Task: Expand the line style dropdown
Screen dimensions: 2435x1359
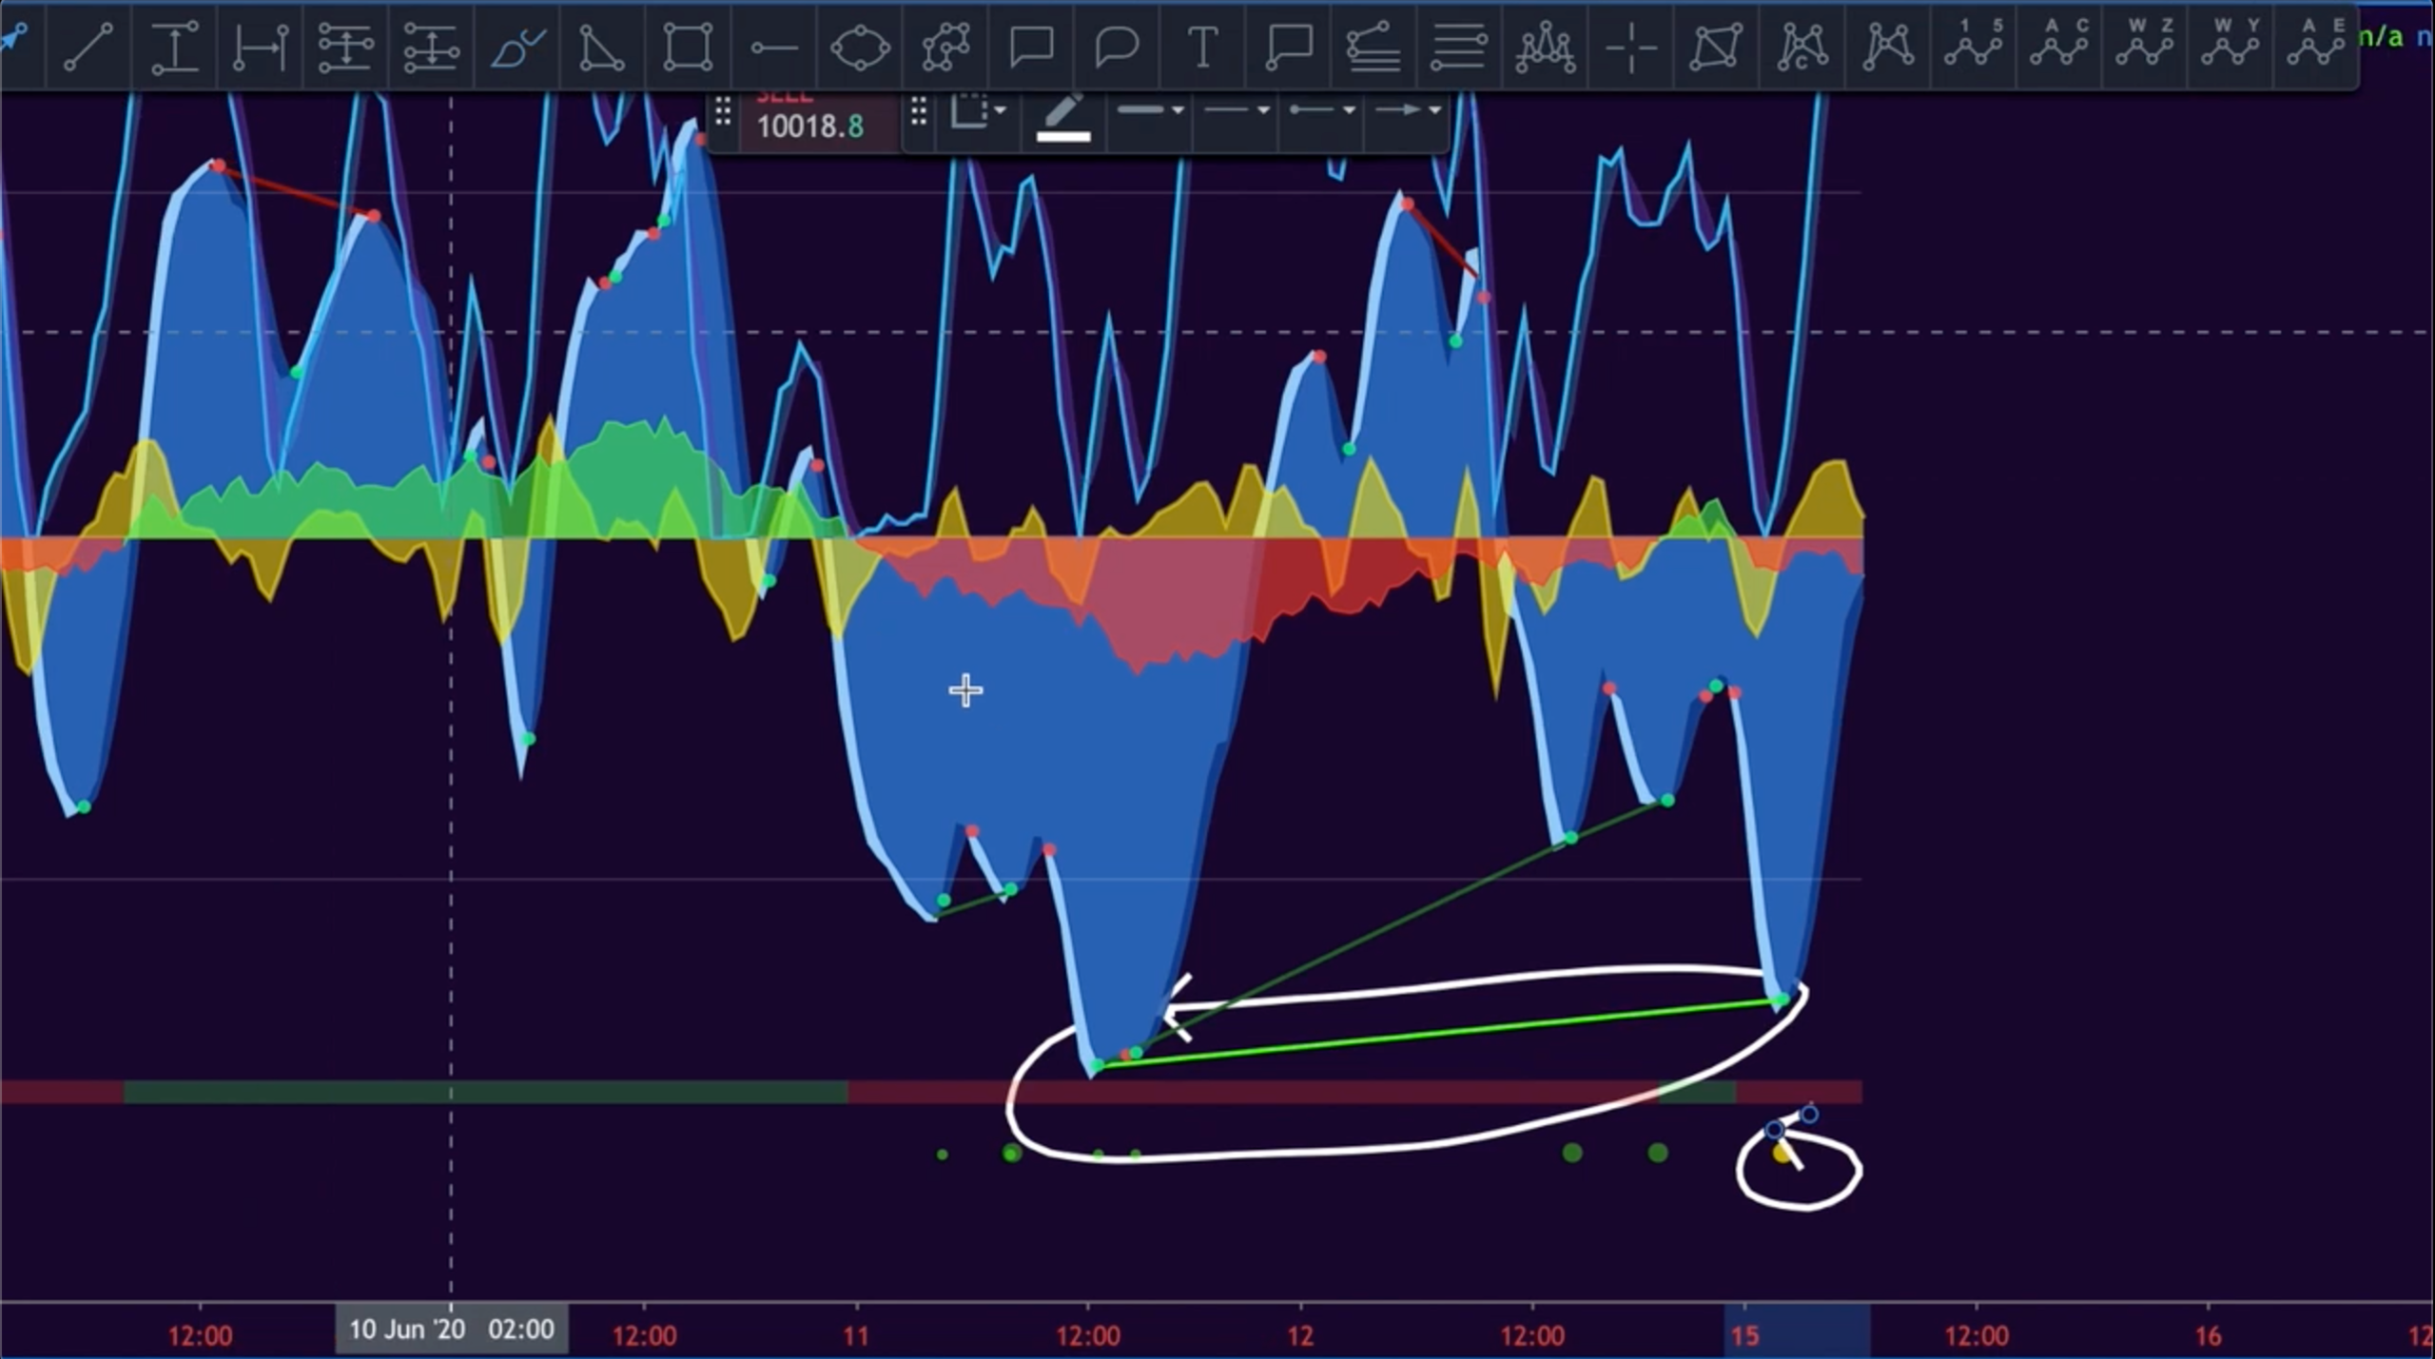Action: pos(1236,111)
